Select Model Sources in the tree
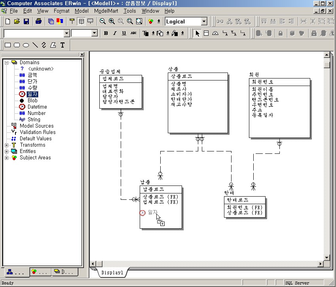The image size is (336, 287). (x=37, y=126)
